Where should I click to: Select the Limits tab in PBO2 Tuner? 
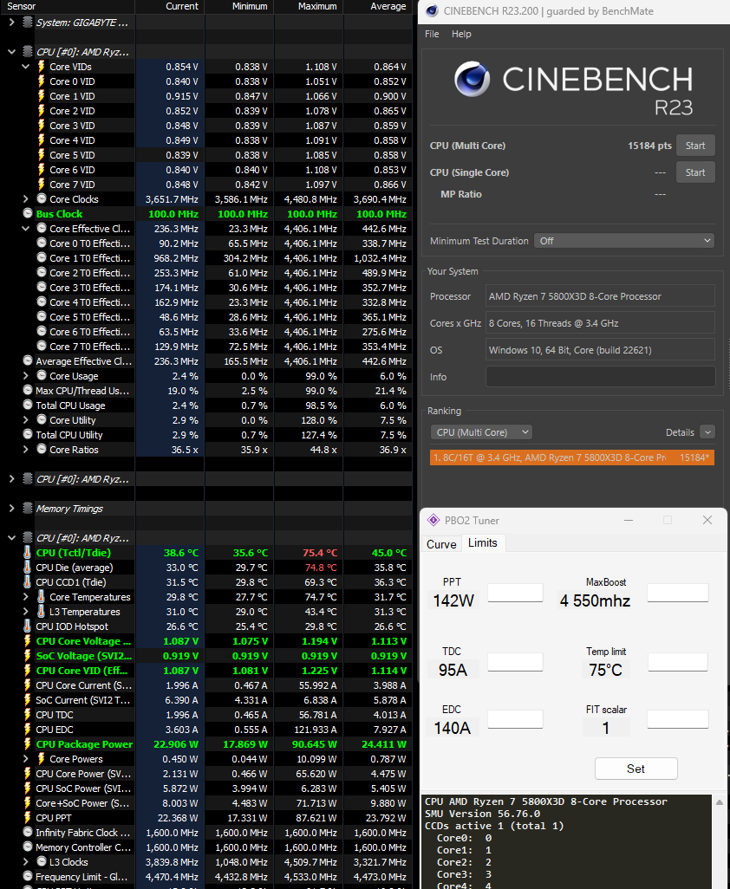pos(483,543)
